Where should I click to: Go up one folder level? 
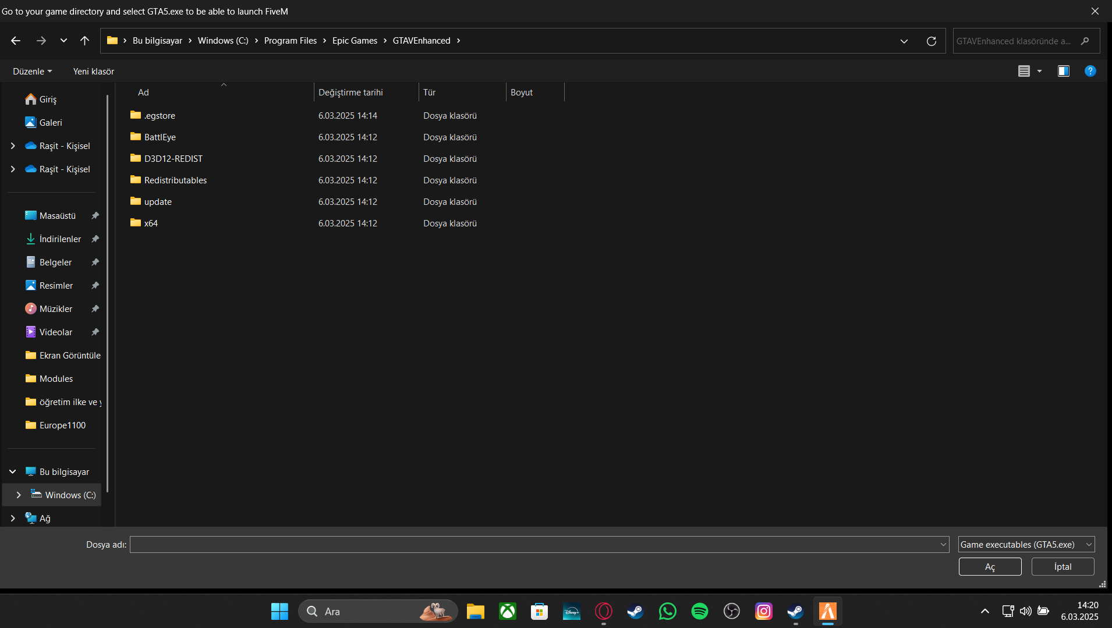84,41
